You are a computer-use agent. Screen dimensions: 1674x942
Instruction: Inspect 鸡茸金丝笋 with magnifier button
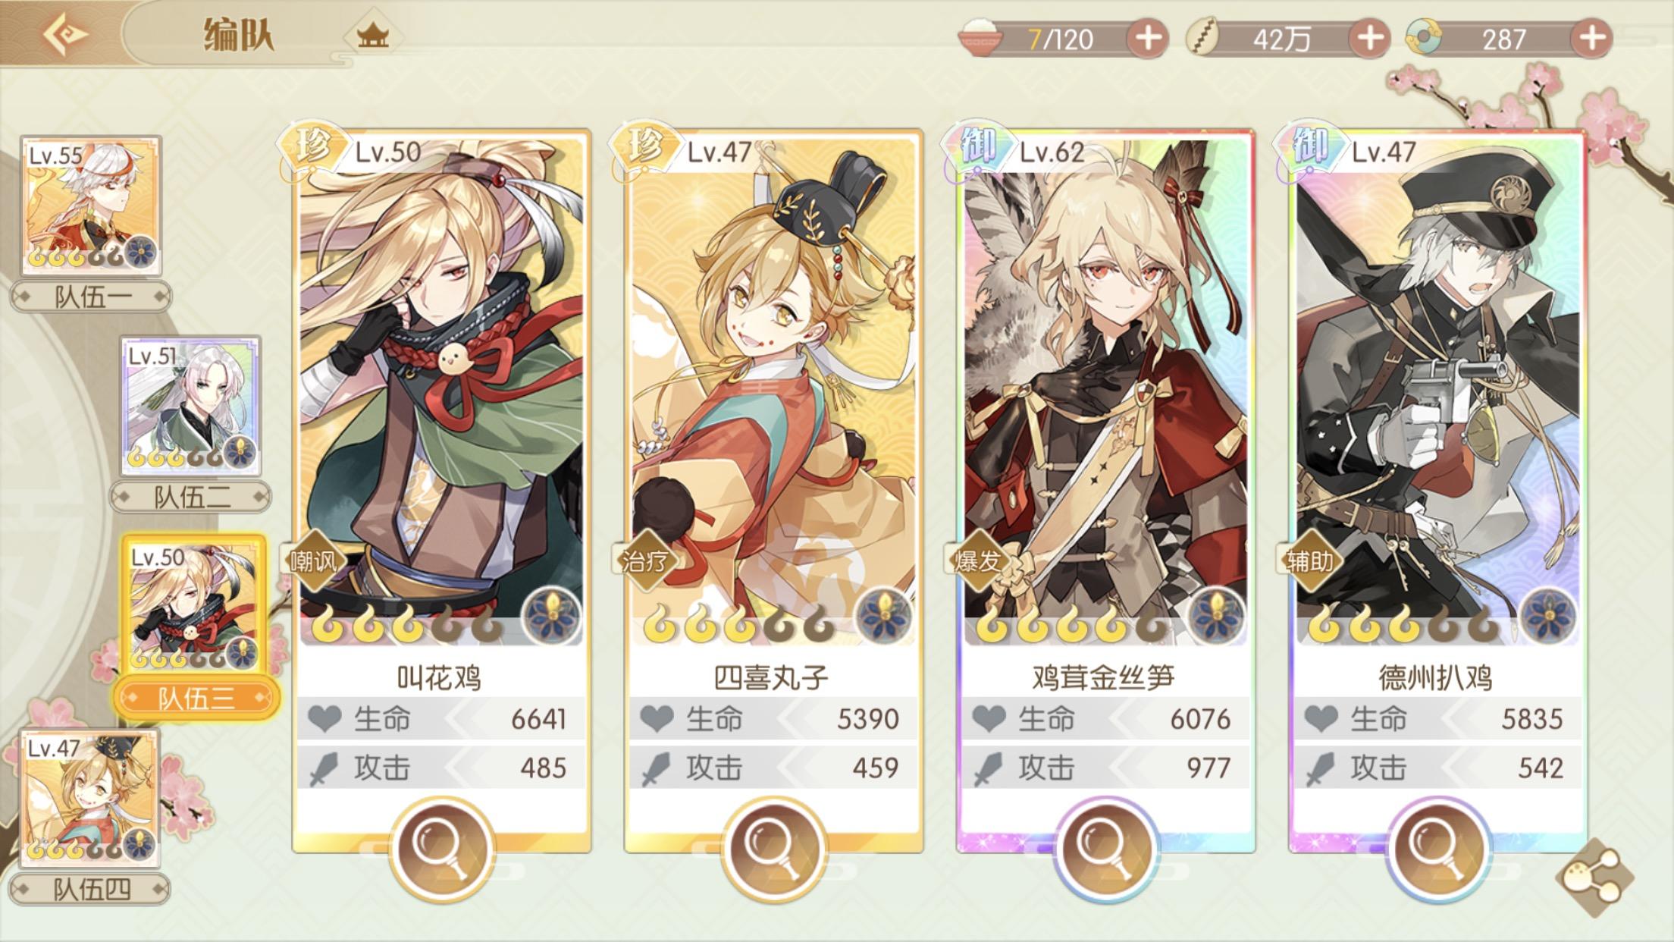pos(1105,846)
